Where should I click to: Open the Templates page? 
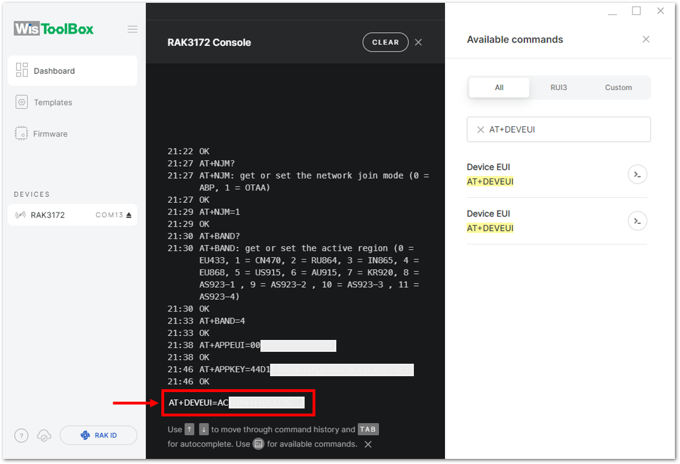click(x=72, y=103)
